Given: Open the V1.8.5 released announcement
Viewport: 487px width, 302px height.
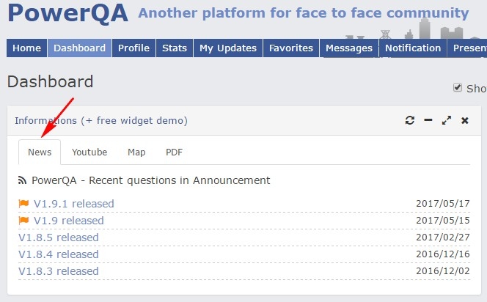Looking at the screenshot, I should [59, 237].
